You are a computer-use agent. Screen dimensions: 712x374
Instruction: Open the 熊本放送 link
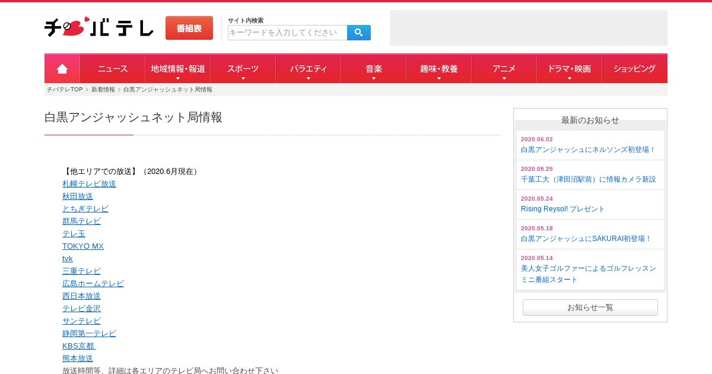(x=78, y=359)
